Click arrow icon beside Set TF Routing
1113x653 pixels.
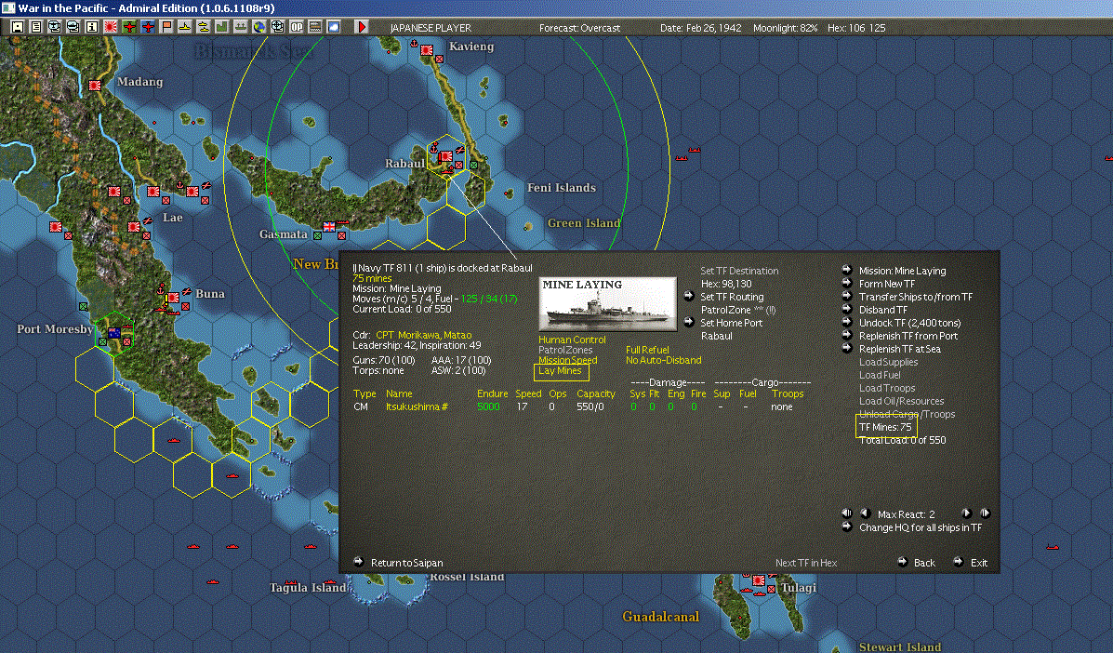tap(688, 296)
